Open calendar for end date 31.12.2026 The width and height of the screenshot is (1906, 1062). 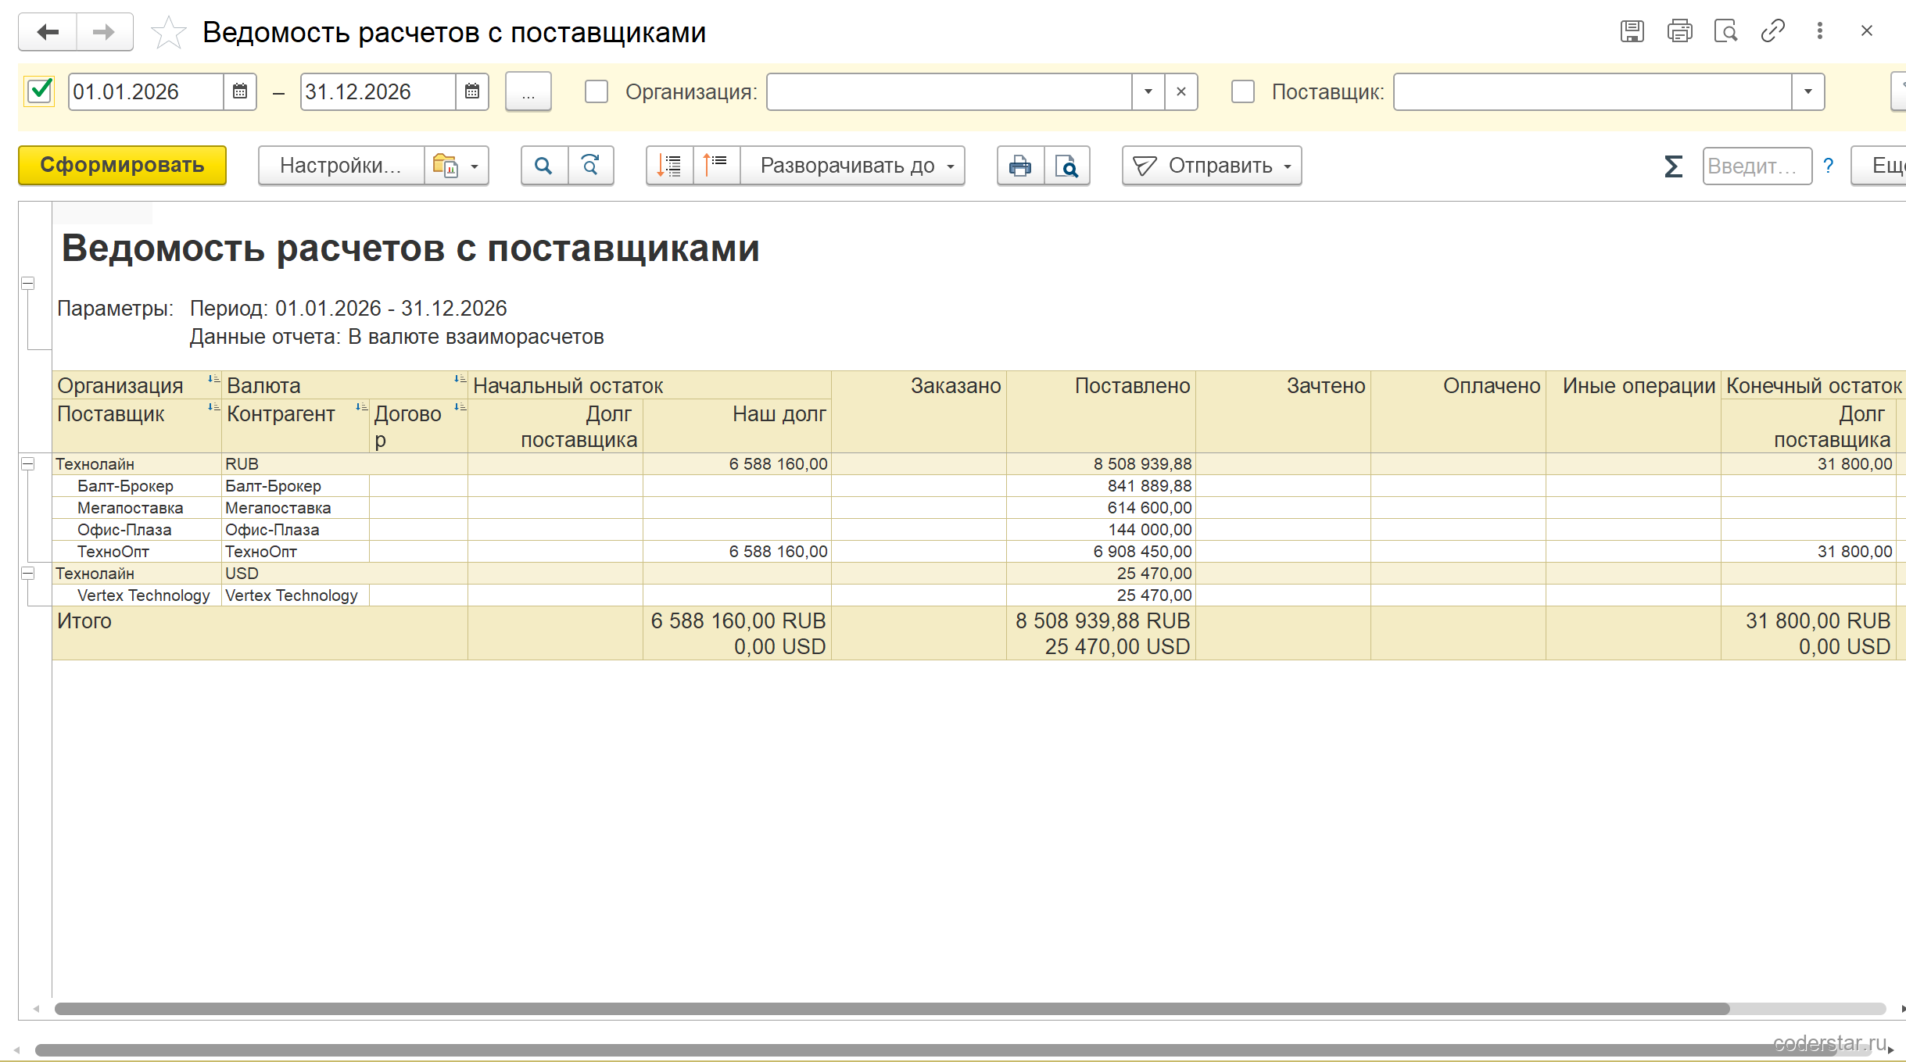coord(472,91)
